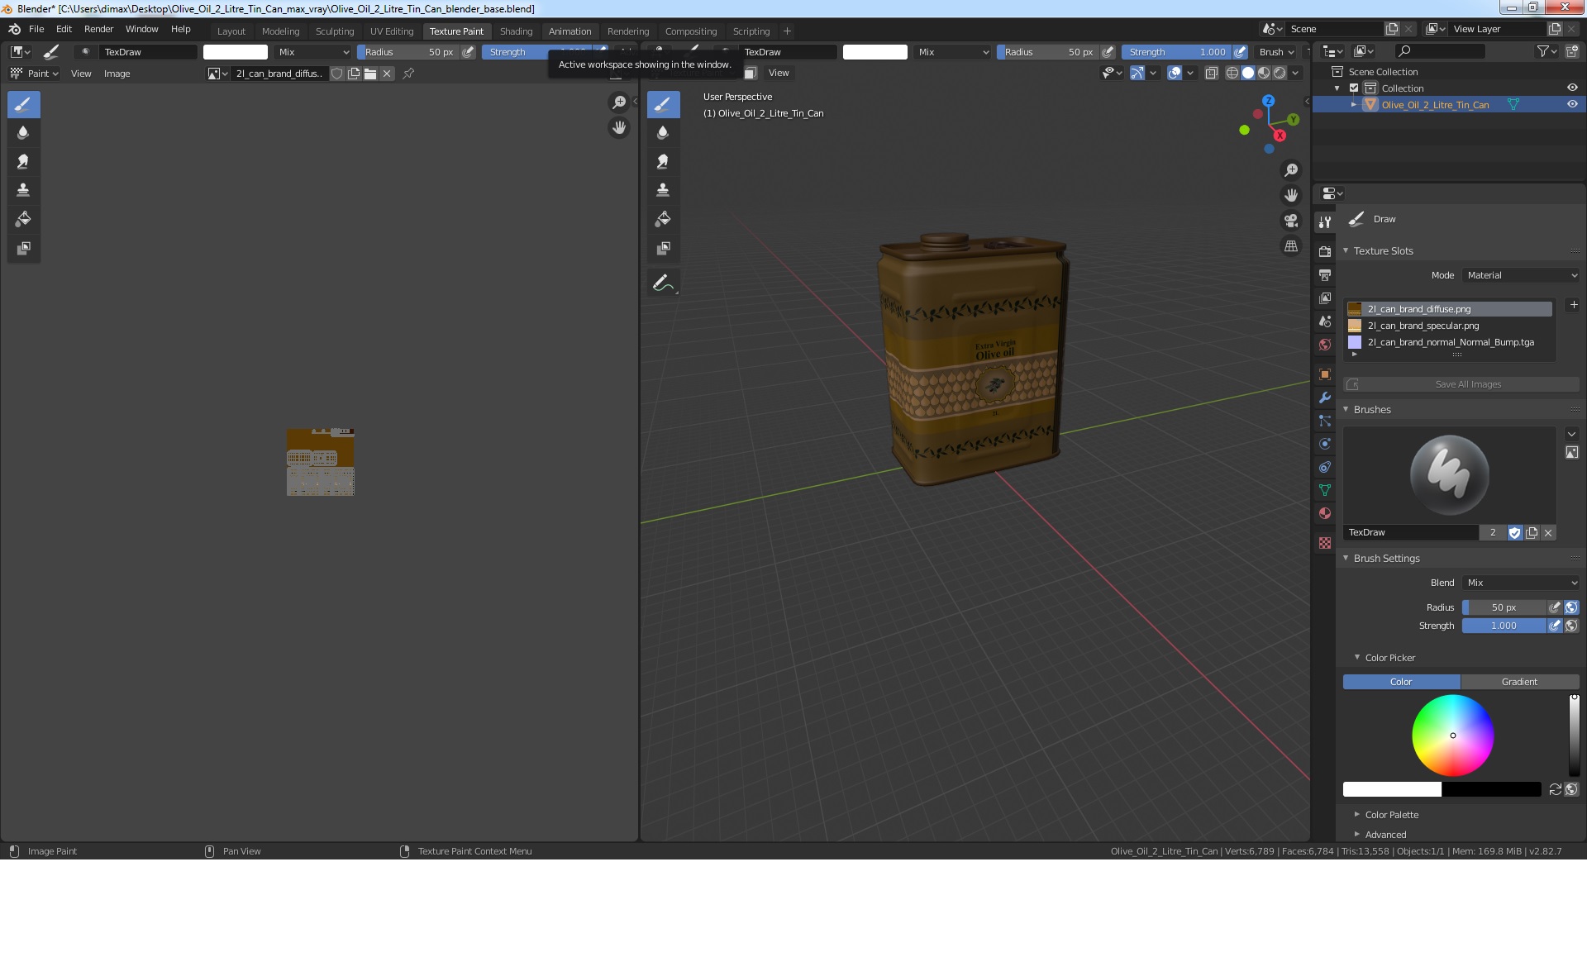This screenshot has width=1587, height=957.
Task: Switch perspective/orthographic grid icon in viewport
Action: point(1290,246)
